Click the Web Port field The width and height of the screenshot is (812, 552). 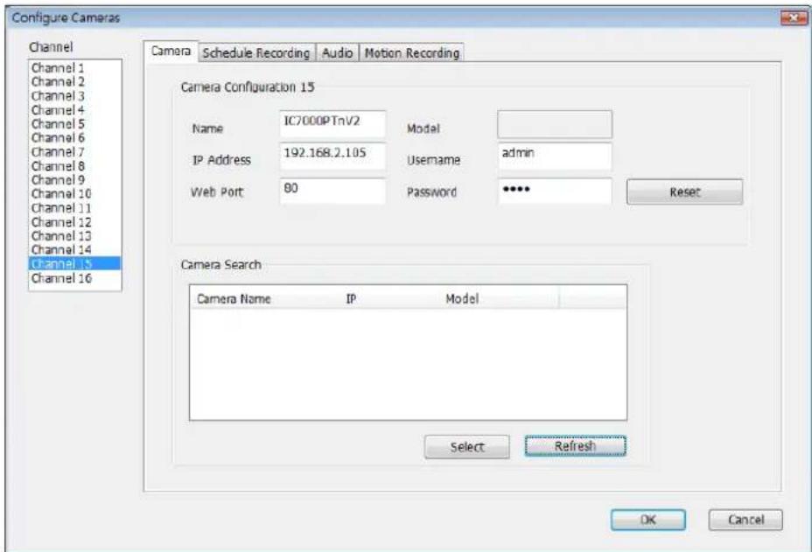(x=332, y=191)
